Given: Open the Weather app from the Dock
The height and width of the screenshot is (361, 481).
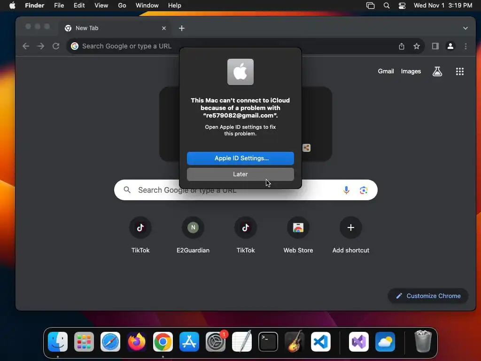Looking at the screenshot, I should [385, 342].
